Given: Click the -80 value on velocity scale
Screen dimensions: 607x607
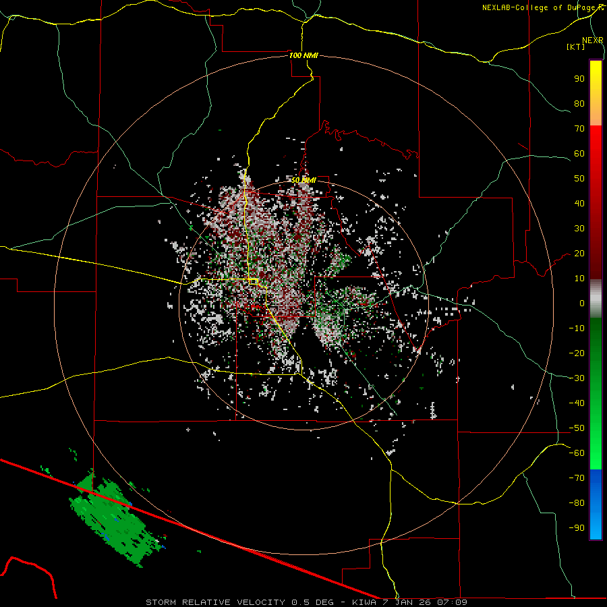Looking at the screenshot, I should click(x=577, y=503).
